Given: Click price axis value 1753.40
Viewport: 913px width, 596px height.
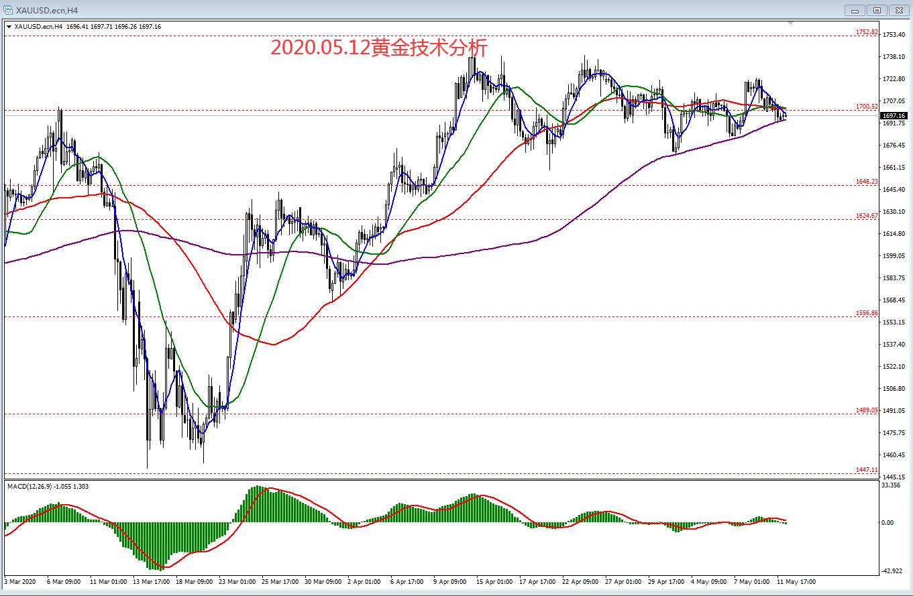Looking at the screenshot, I should [x=894, y=35].
